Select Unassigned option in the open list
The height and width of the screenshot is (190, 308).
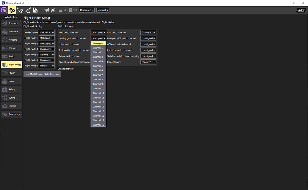(99, 43)
